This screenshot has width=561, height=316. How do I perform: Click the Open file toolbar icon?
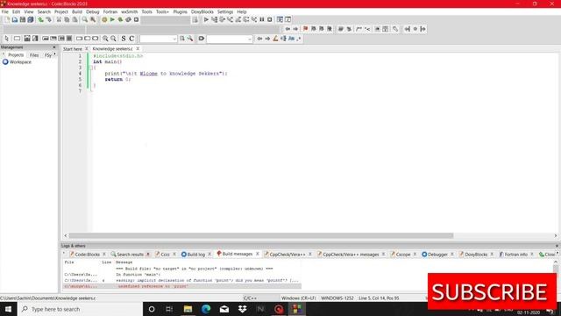15,19
